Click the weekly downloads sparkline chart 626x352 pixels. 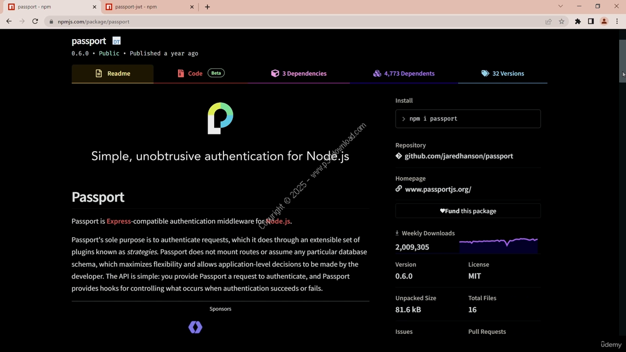498,245
